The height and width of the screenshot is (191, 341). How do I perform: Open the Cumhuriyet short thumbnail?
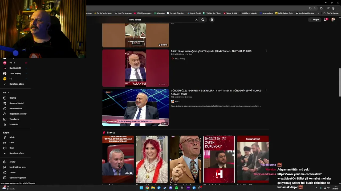click(x=253, y=159)
